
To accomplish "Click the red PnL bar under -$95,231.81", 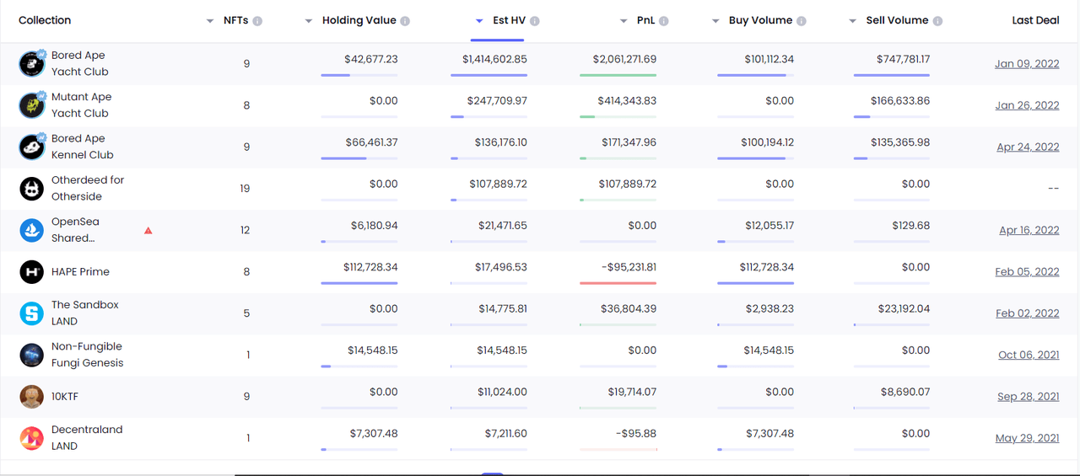I will (x=618, y=283).
